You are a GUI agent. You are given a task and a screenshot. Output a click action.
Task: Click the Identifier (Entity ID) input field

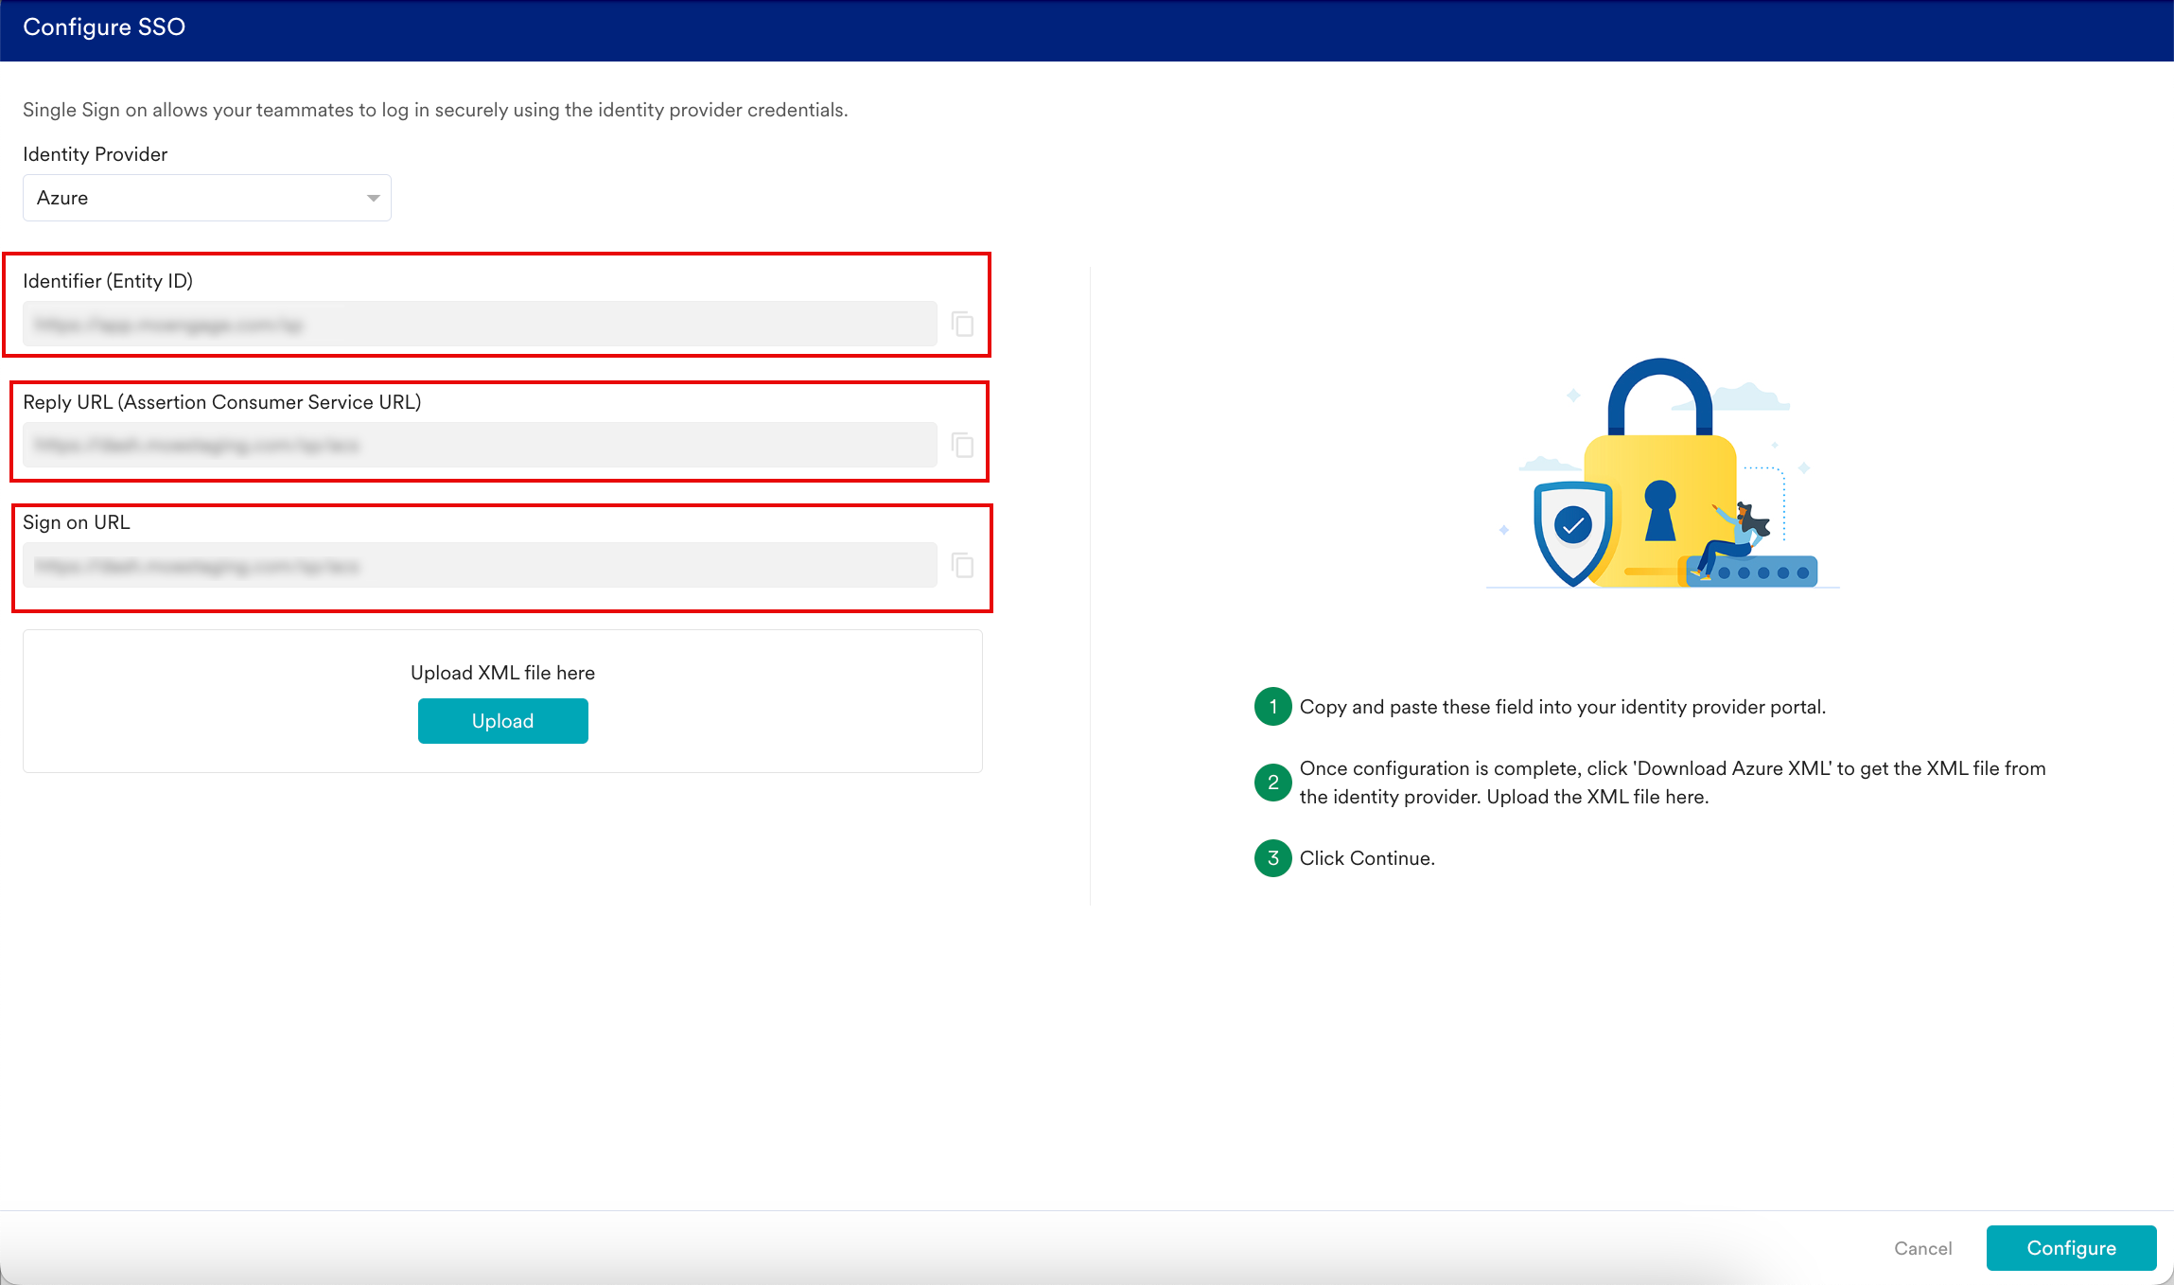tap(480, 325)
